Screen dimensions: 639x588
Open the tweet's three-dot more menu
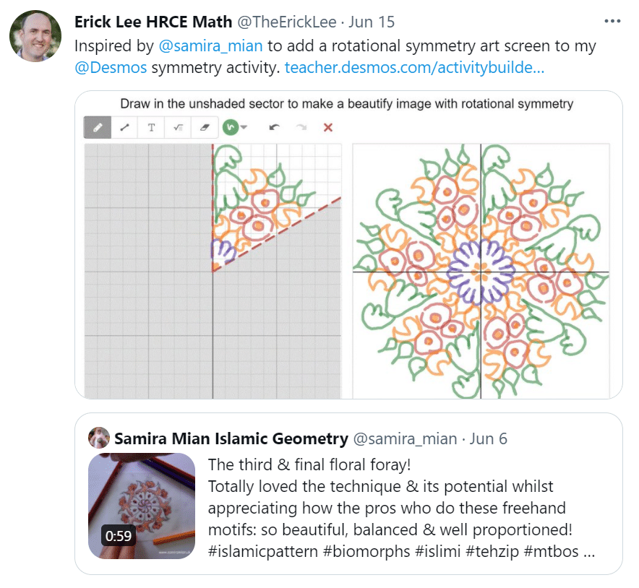pos(612,21)
